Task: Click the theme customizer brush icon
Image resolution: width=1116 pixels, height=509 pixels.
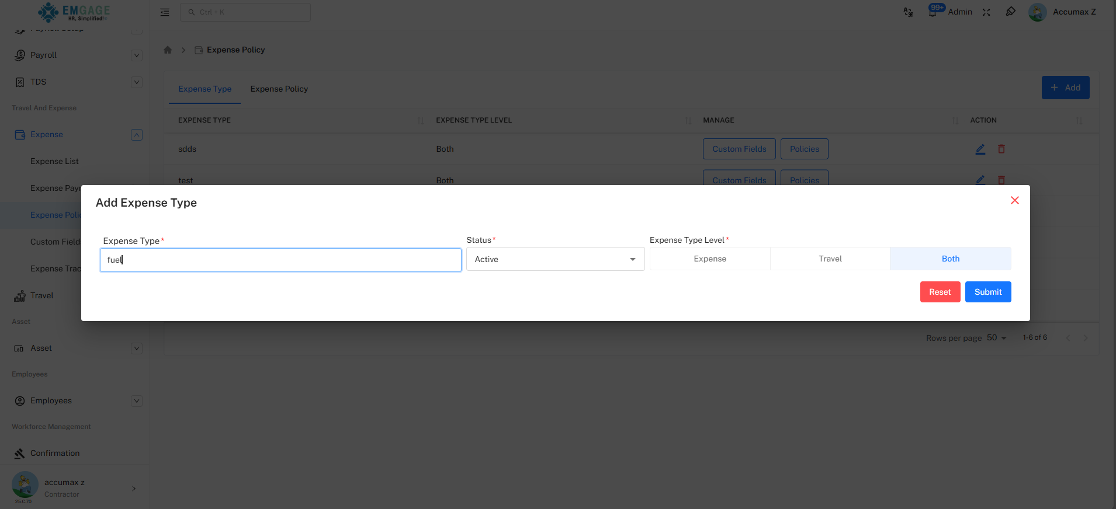Action: click(1010, 12)
